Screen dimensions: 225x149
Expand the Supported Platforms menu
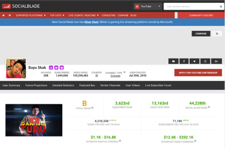point(31,15)
